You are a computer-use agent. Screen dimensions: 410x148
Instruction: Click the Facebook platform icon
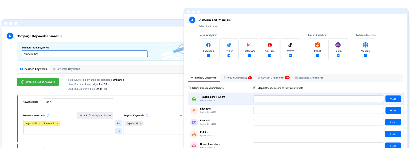(x=208, y=45)
